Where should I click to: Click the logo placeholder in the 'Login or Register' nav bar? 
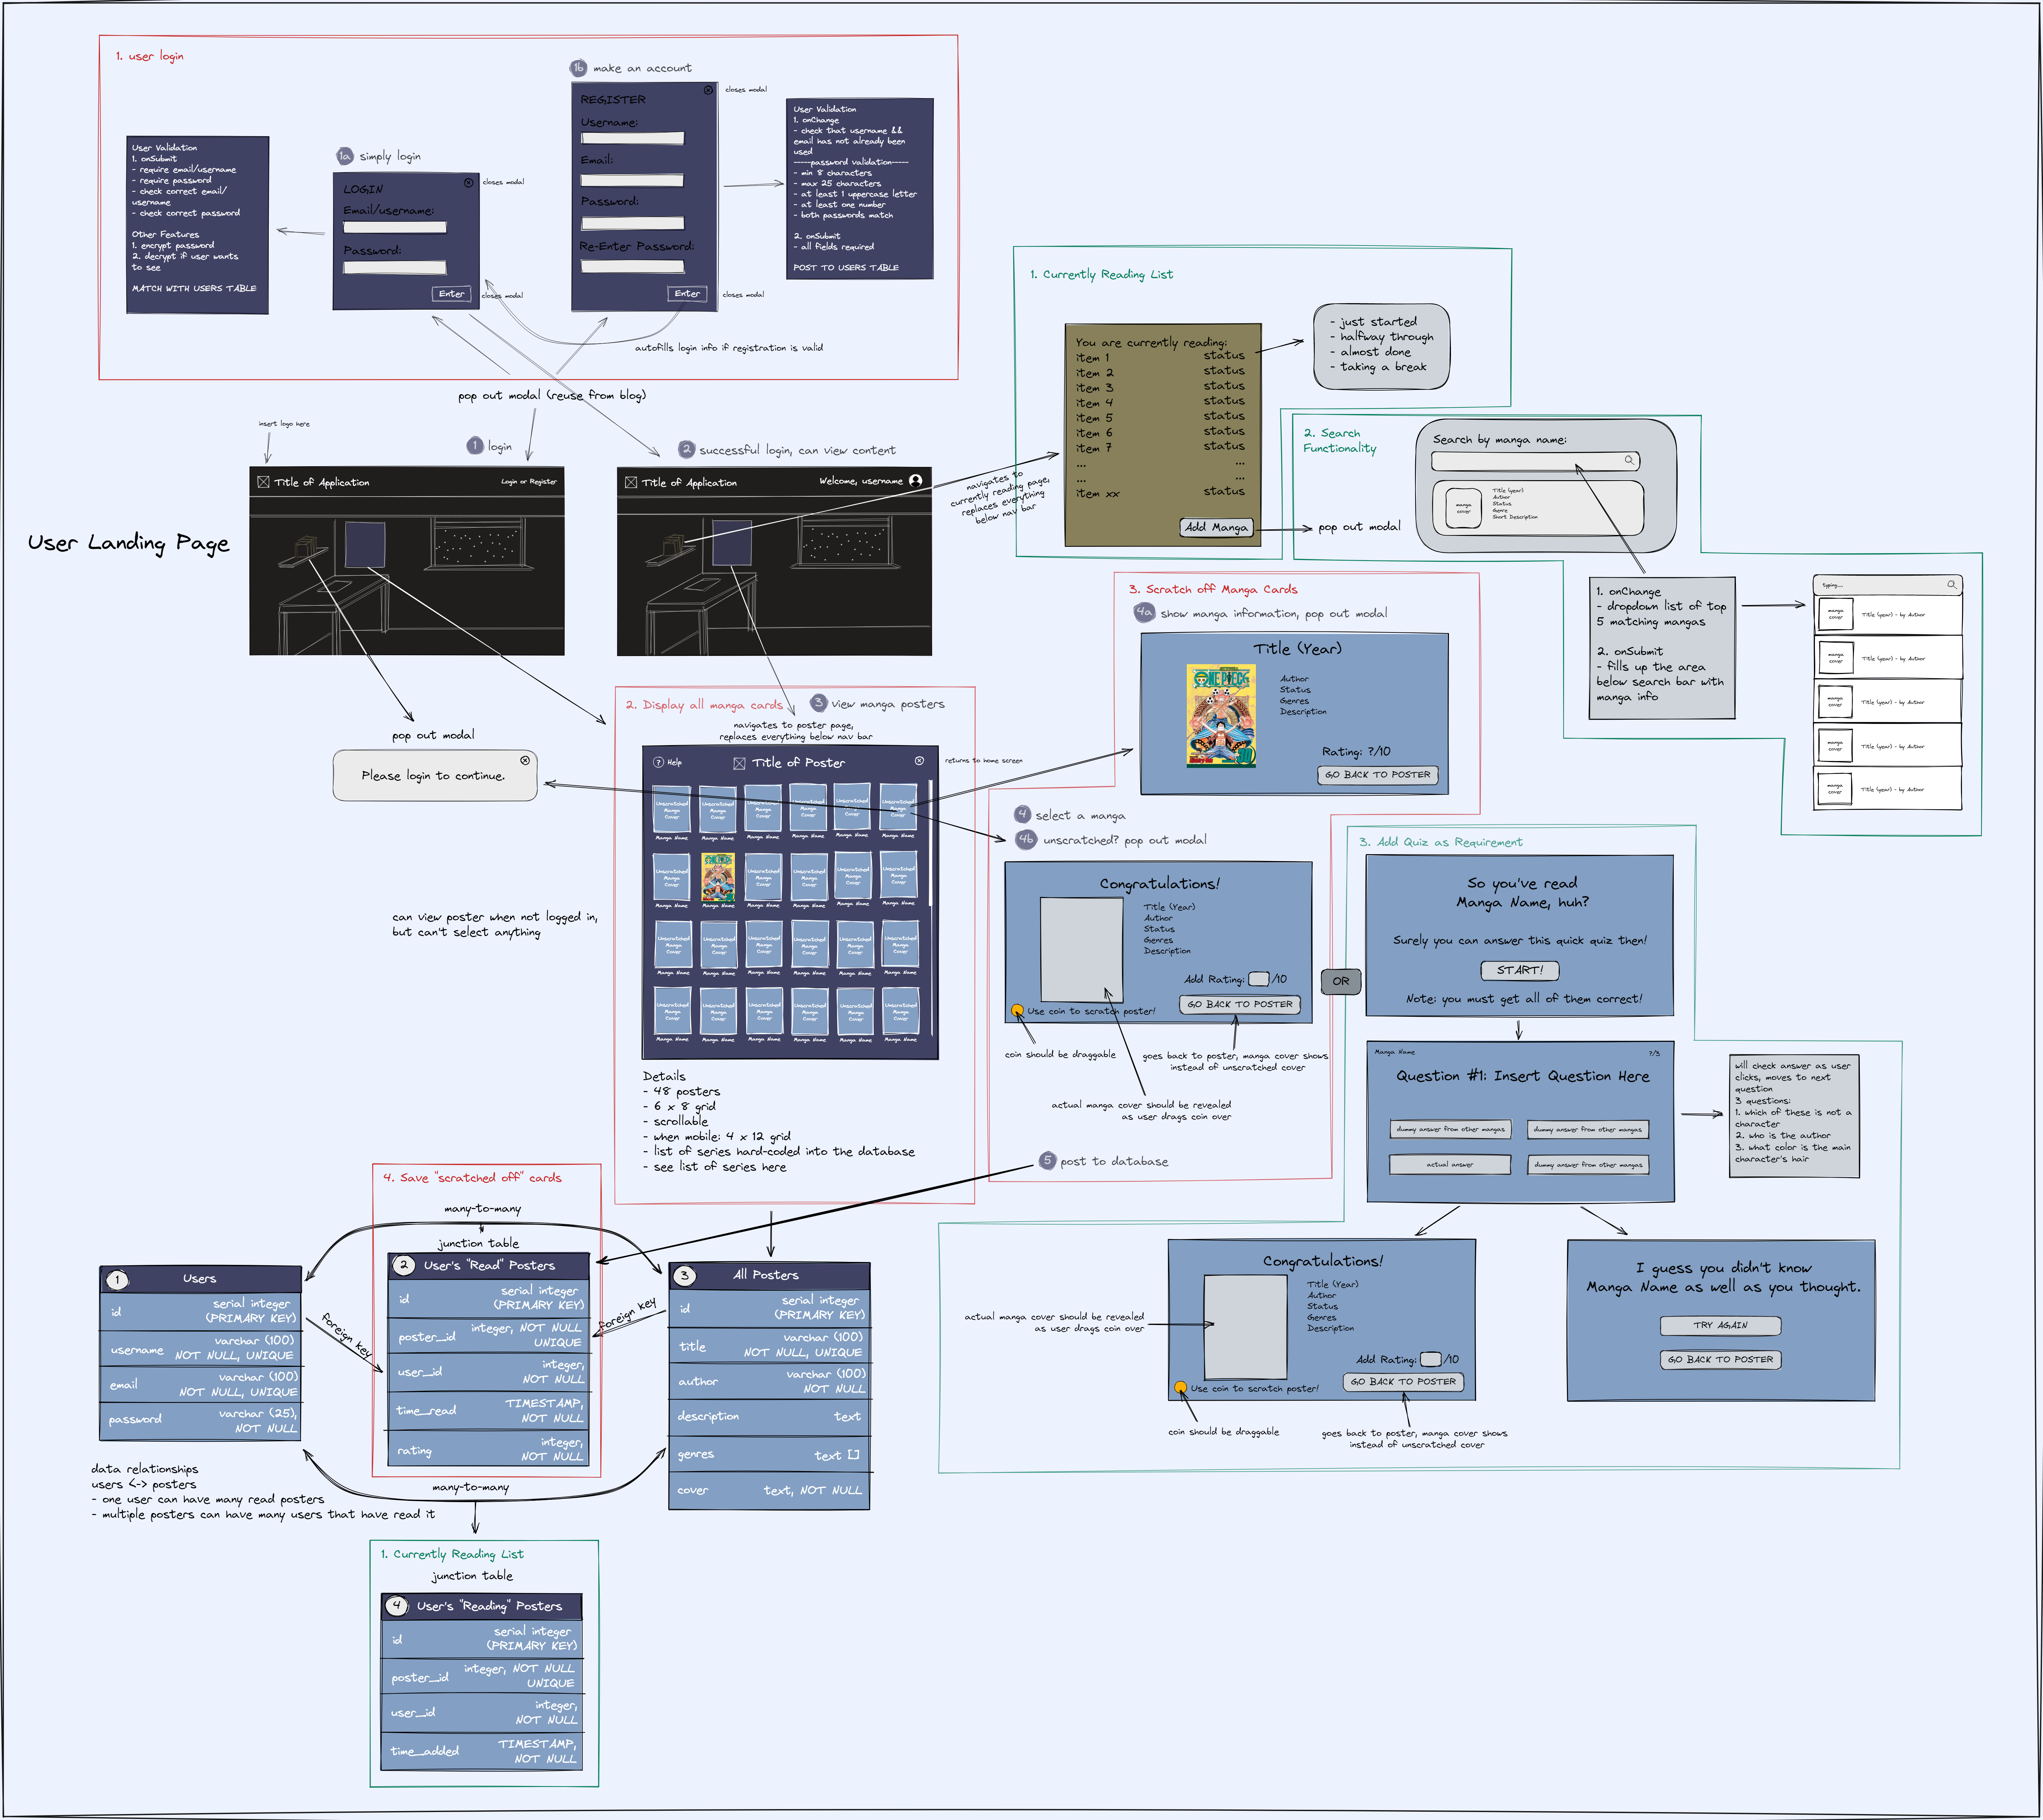tap(263, 482)
